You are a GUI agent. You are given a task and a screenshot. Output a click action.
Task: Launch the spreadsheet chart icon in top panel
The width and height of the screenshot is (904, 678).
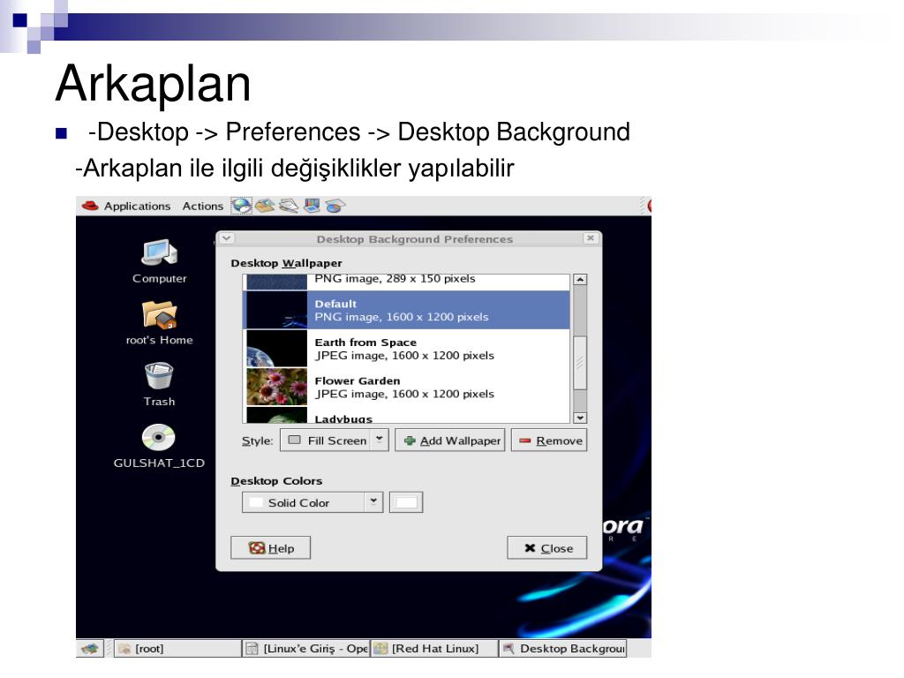pyautogui.click(x=335, y=206)
